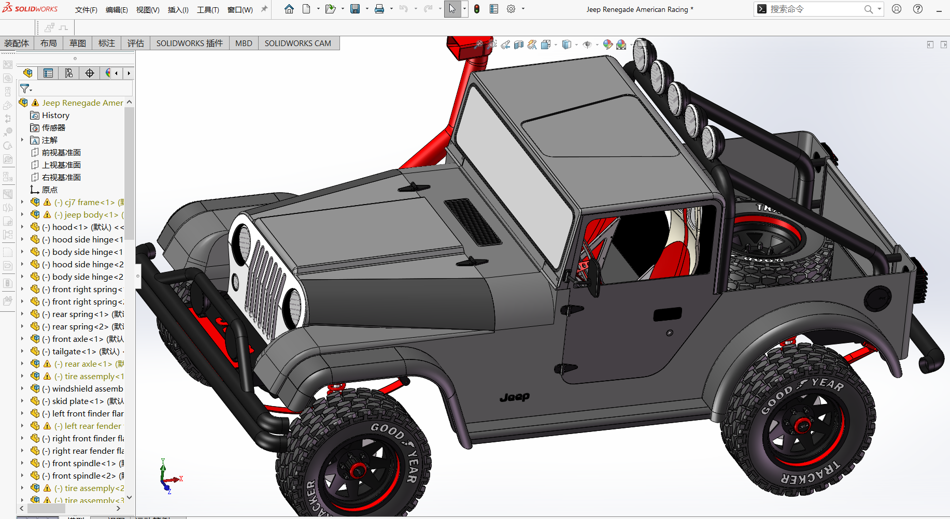The width and height of the screenshot is (950, 519).
Task: Open the 视图(V) menu
Action: [x=148, y=10]
